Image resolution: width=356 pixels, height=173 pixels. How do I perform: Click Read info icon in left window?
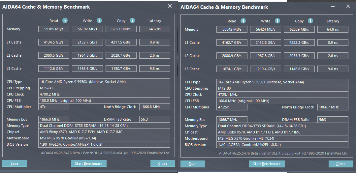coord(65,21)
